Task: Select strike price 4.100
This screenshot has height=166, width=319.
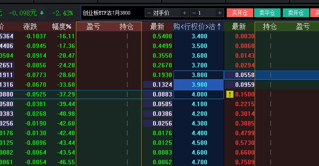Action: (x=199, y=104)
